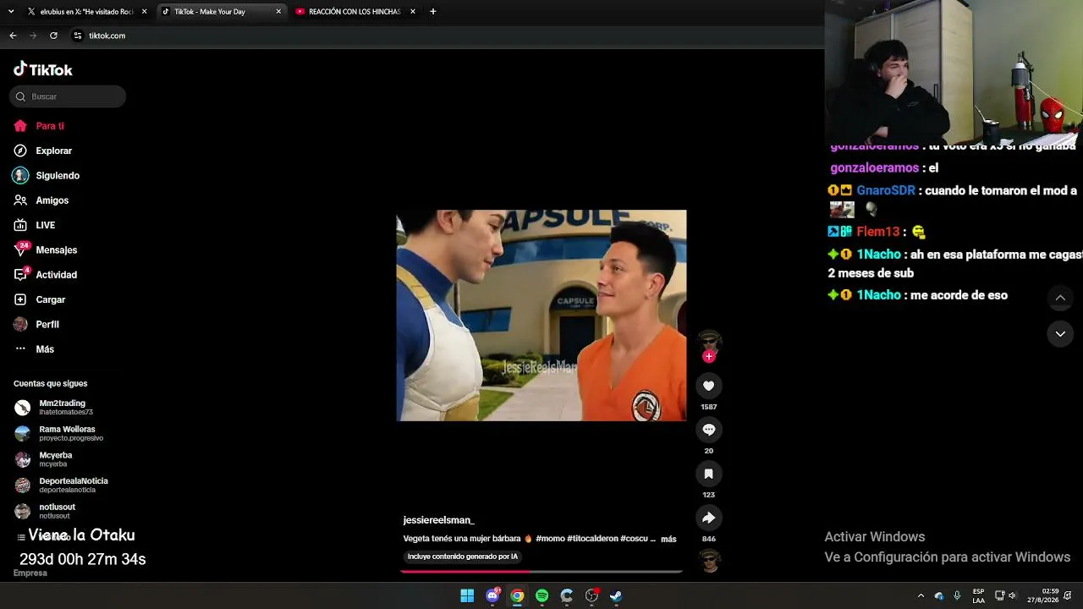Screen dimensions: 1083x609
Task: Open the volume control in system tray
Action: 1012,596
